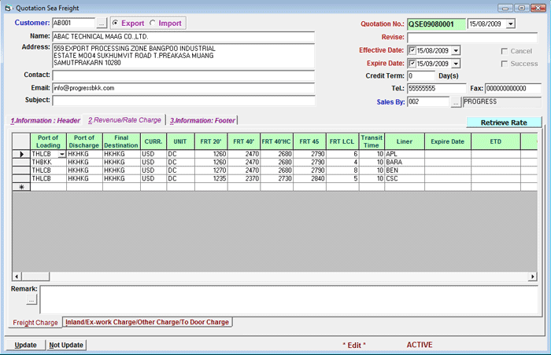Click the Retrieve Rate button
The image size is (551, 355).
pos(504,123)
